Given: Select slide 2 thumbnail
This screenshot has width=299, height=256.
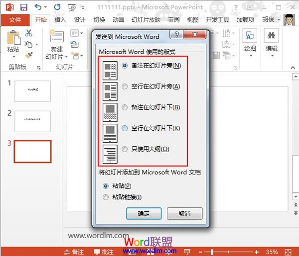Looking at the screenshot, I should point(32,121).
